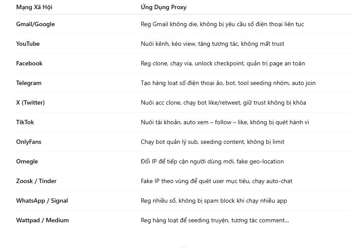Click the "Đổi IP để tiếp cận" description
The image size is (358, 248).
click(212, 161)
